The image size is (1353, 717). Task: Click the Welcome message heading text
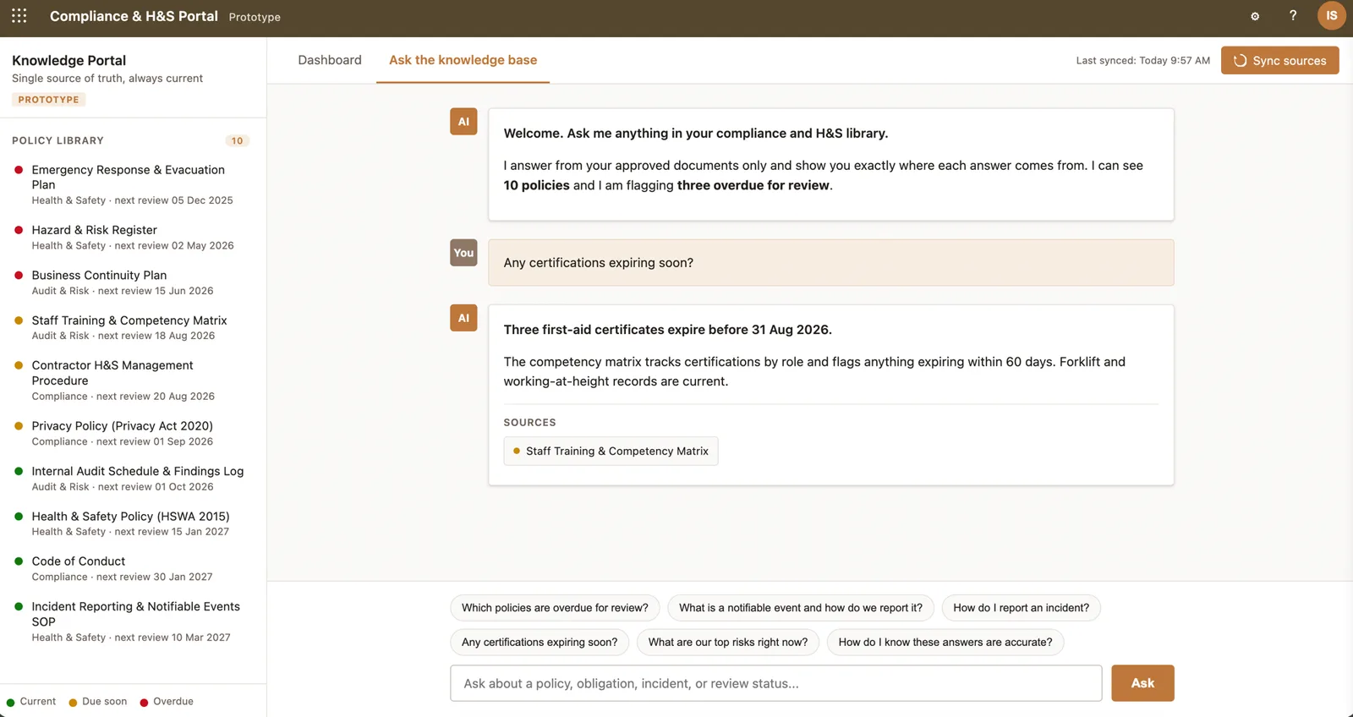[x=696, y=134]
